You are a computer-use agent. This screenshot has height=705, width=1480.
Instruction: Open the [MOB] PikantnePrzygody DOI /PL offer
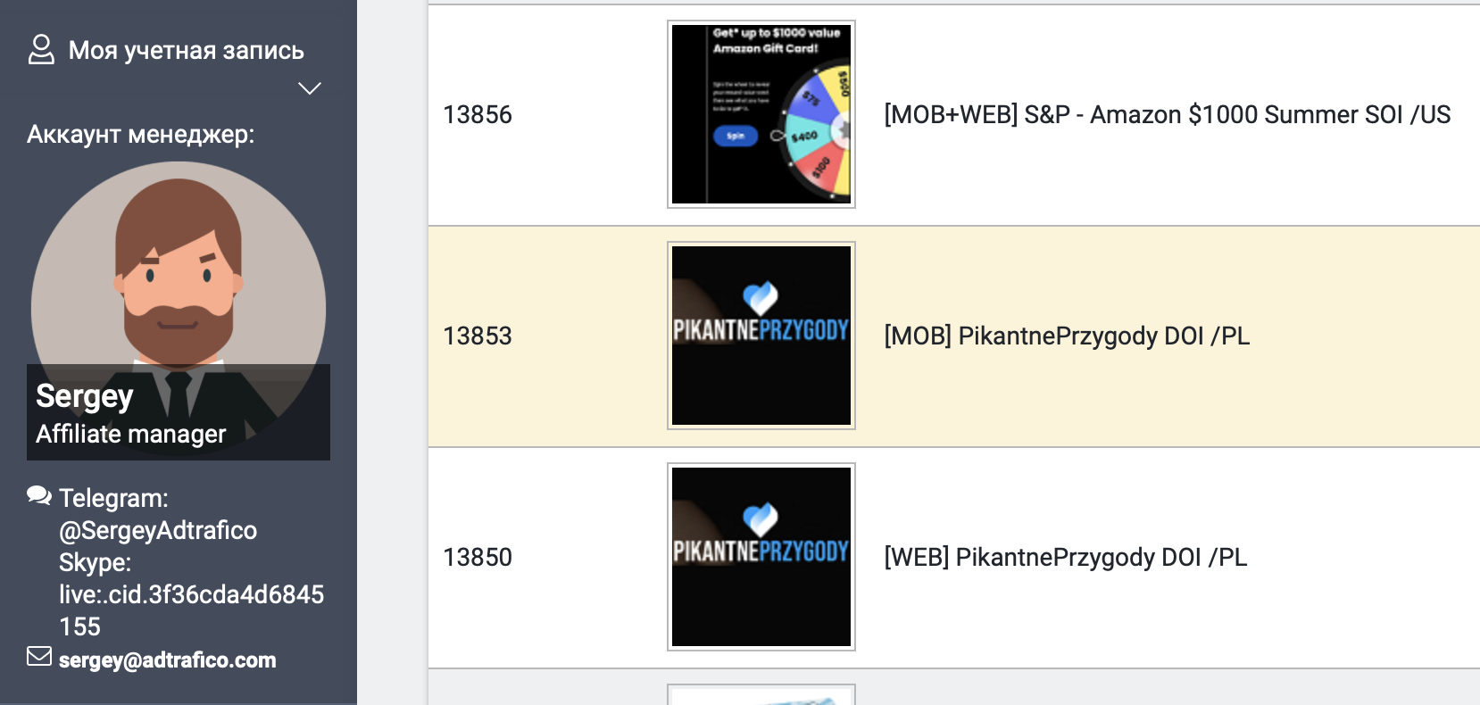(1067, 336)
